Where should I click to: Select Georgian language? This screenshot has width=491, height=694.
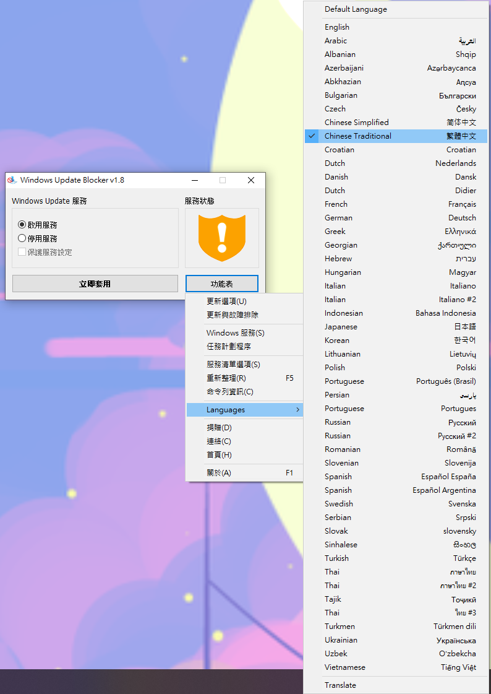point(396,245)
